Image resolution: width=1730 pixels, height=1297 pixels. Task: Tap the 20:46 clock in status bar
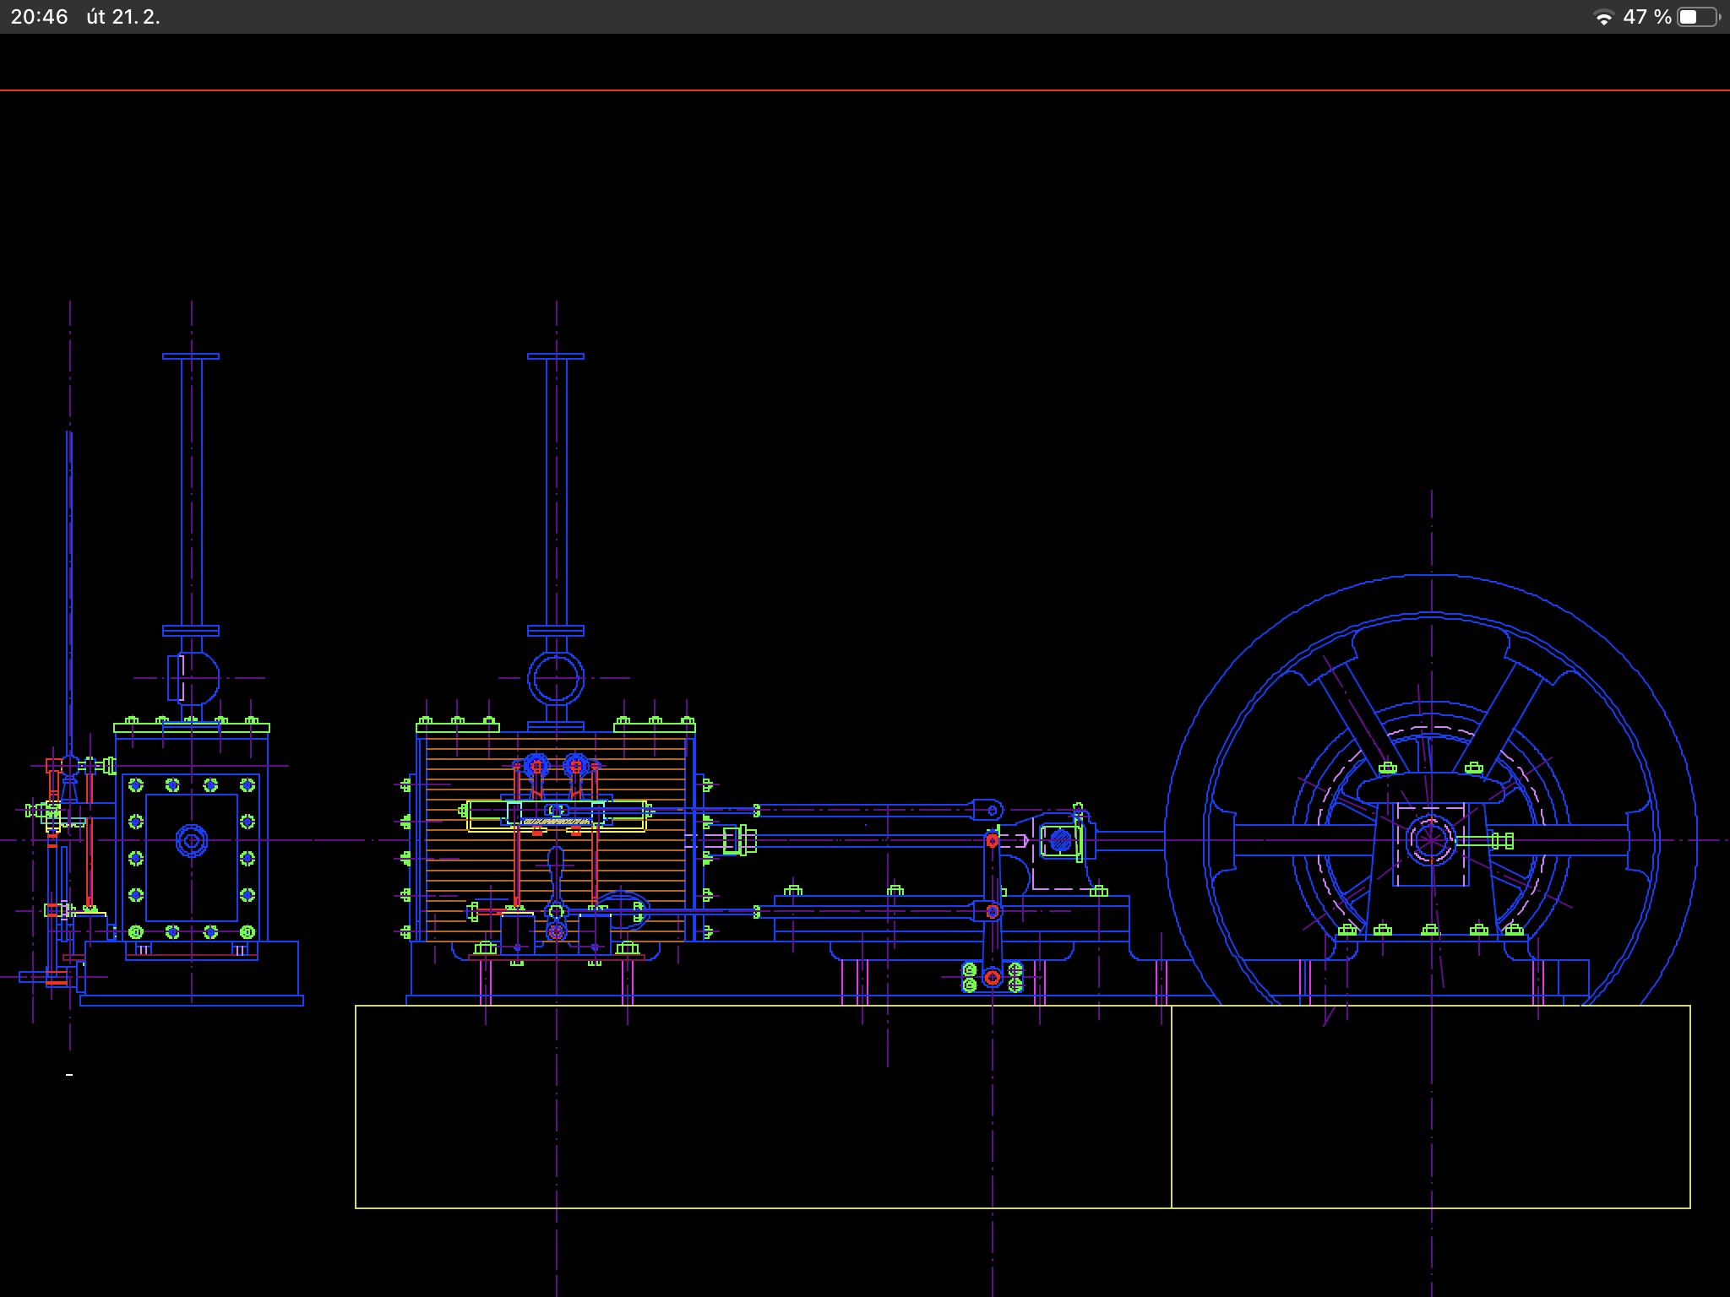click(40, 17)
